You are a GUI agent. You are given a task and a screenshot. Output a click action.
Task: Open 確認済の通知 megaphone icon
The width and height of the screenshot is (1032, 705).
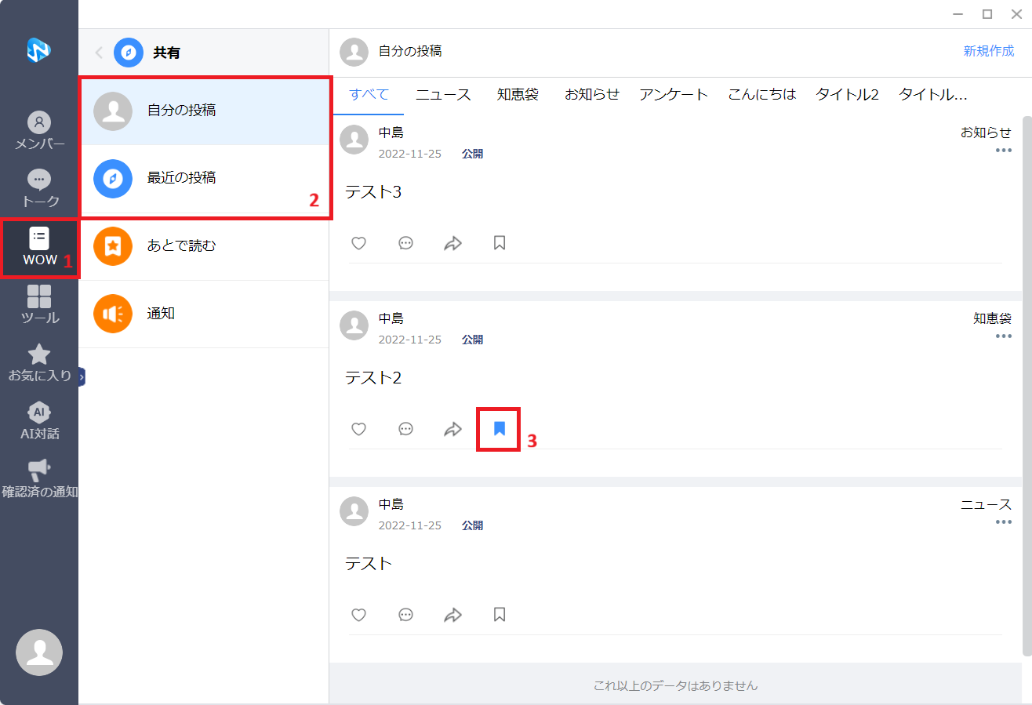pyautogui.click(x=39, y=478)
